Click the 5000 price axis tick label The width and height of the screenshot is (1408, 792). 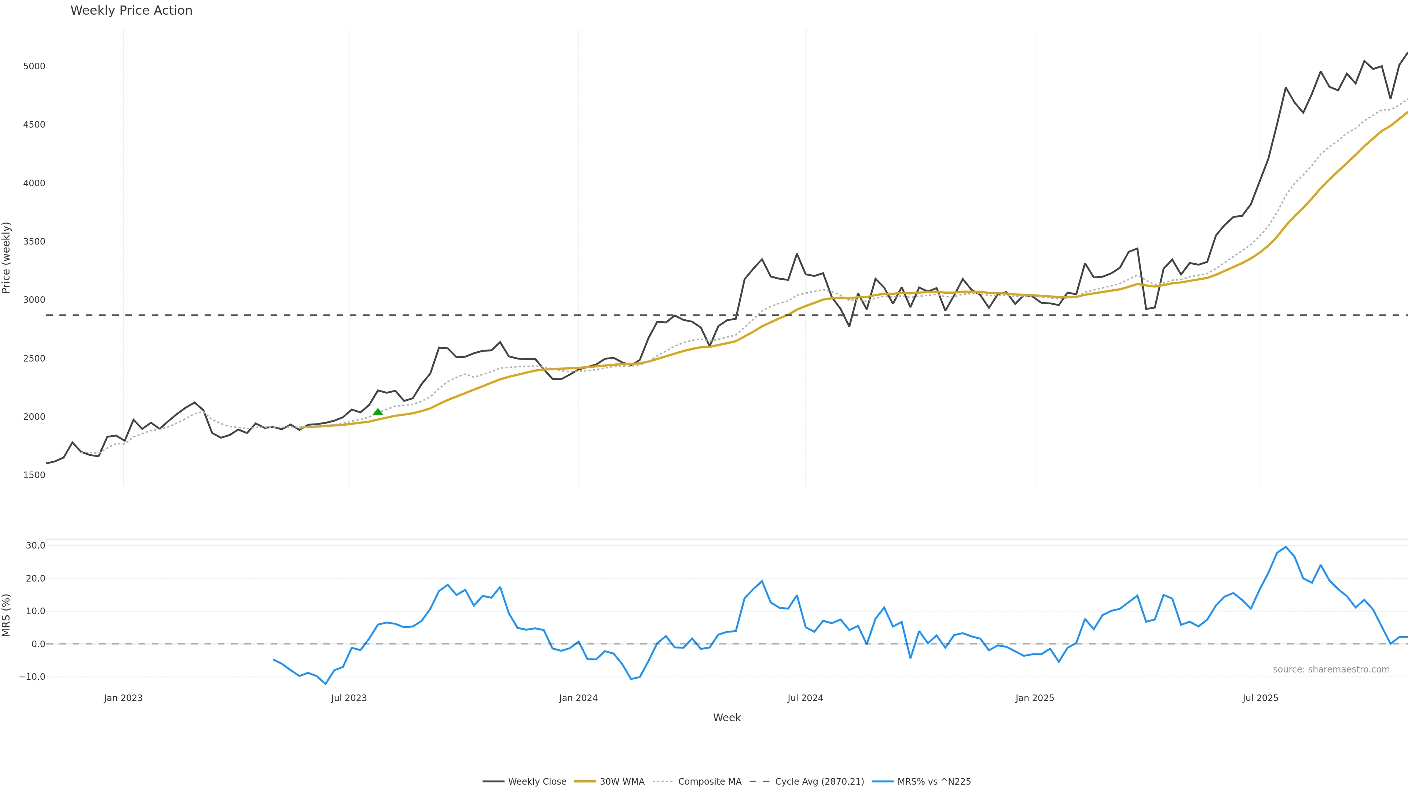(34, 66)
